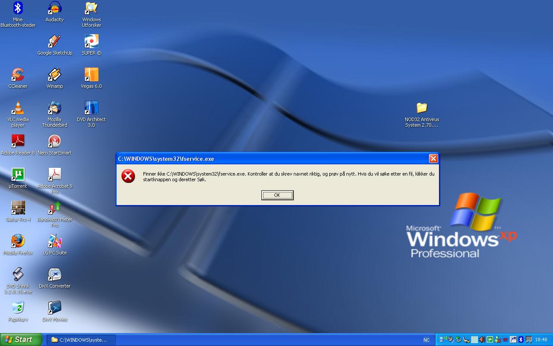
Task: Click the Bluetooth tray icon
Action: (x=521, y=340)
